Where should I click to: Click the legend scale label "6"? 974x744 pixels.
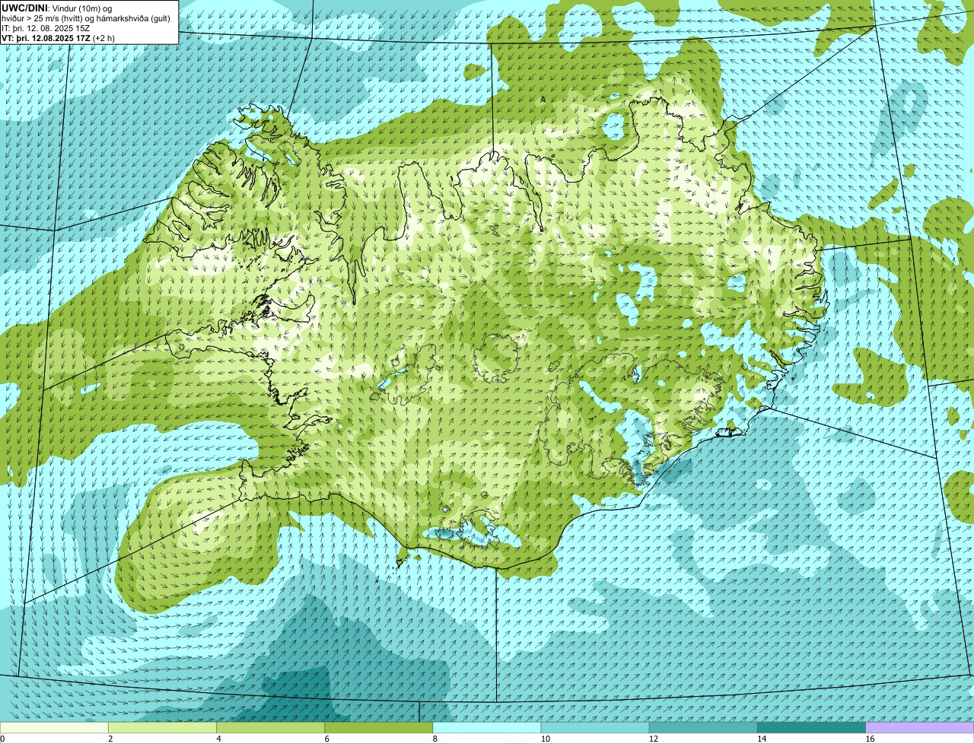[326, 739]
